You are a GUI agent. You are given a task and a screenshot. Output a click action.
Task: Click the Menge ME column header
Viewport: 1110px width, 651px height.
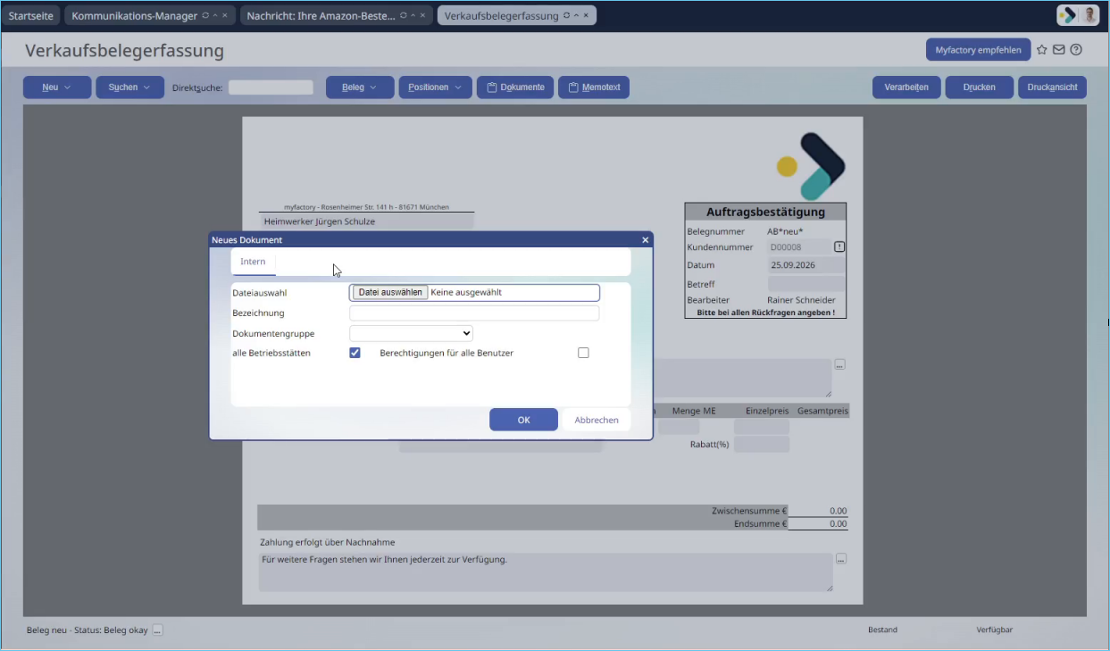click(694, 411)
